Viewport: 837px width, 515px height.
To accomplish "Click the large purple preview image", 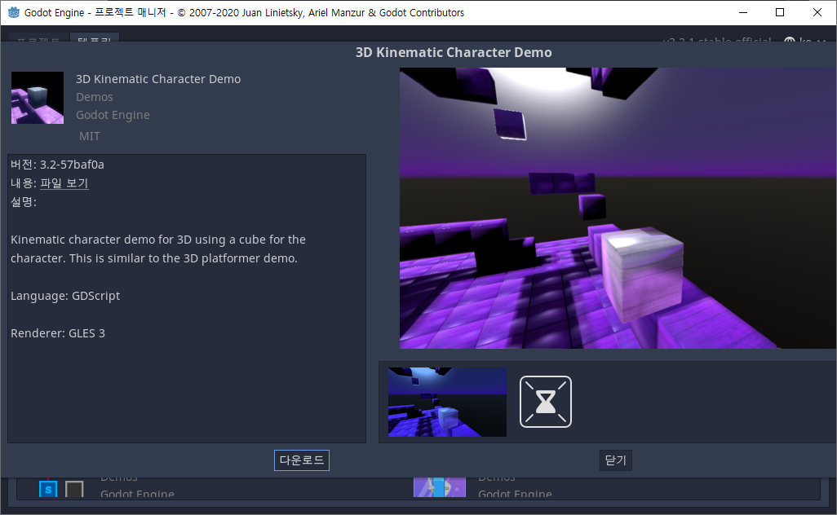I will tap(618, 208).
